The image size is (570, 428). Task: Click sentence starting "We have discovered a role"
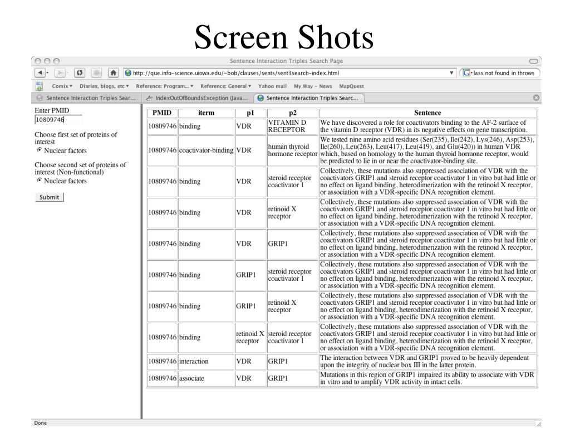pyautogui.click(x=428, y=127)
